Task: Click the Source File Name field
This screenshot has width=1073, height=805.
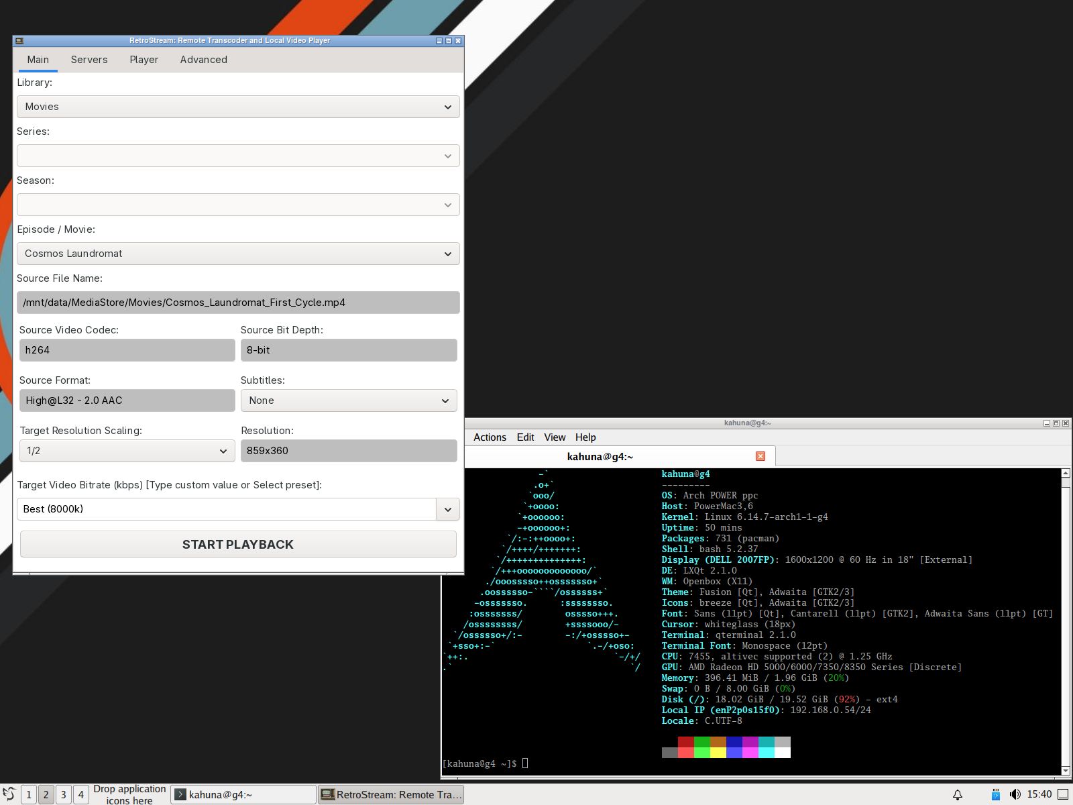Action: (238, 303)
